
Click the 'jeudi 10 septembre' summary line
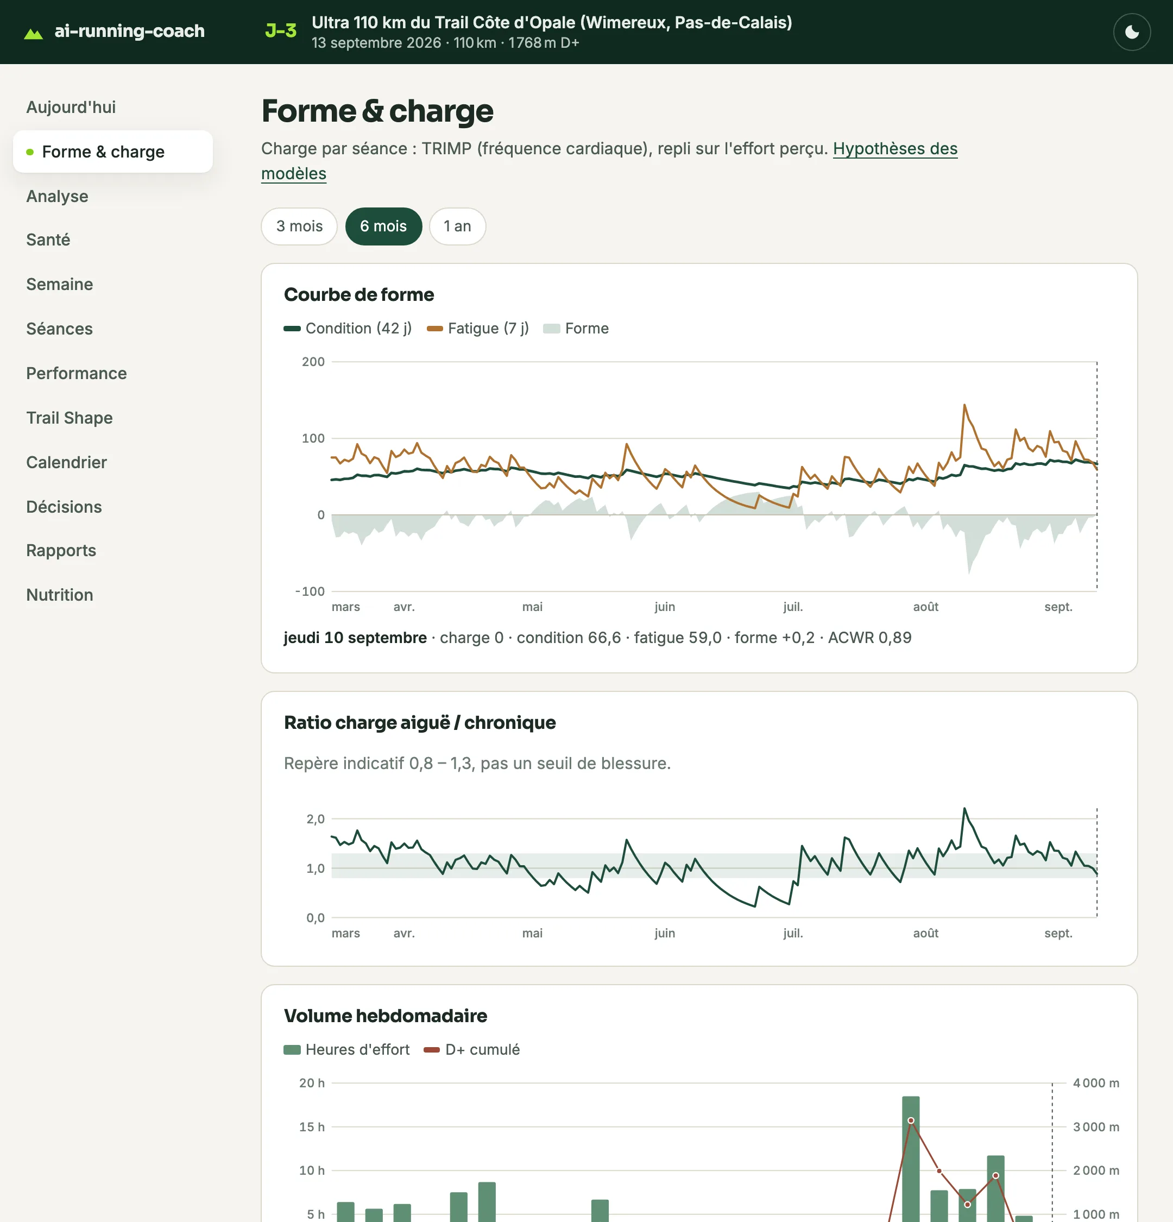click(x=597, y=638)
